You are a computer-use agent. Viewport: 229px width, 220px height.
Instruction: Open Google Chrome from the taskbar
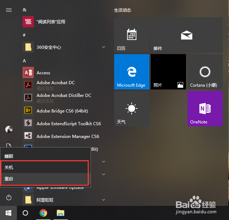click(43, 213)
